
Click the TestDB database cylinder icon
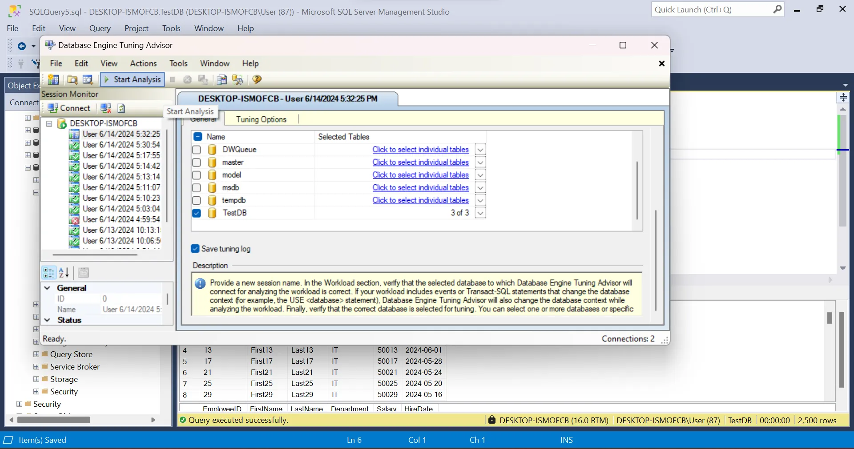(x=212, y=213)
